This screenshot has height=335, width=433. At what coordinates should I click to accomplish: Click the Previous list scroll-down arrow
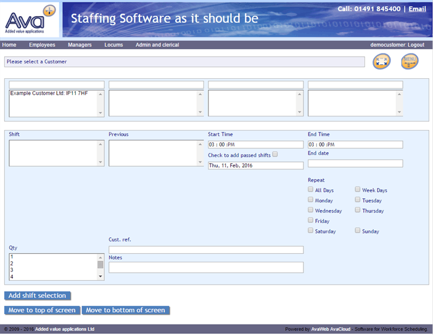[x=200, y=162]
